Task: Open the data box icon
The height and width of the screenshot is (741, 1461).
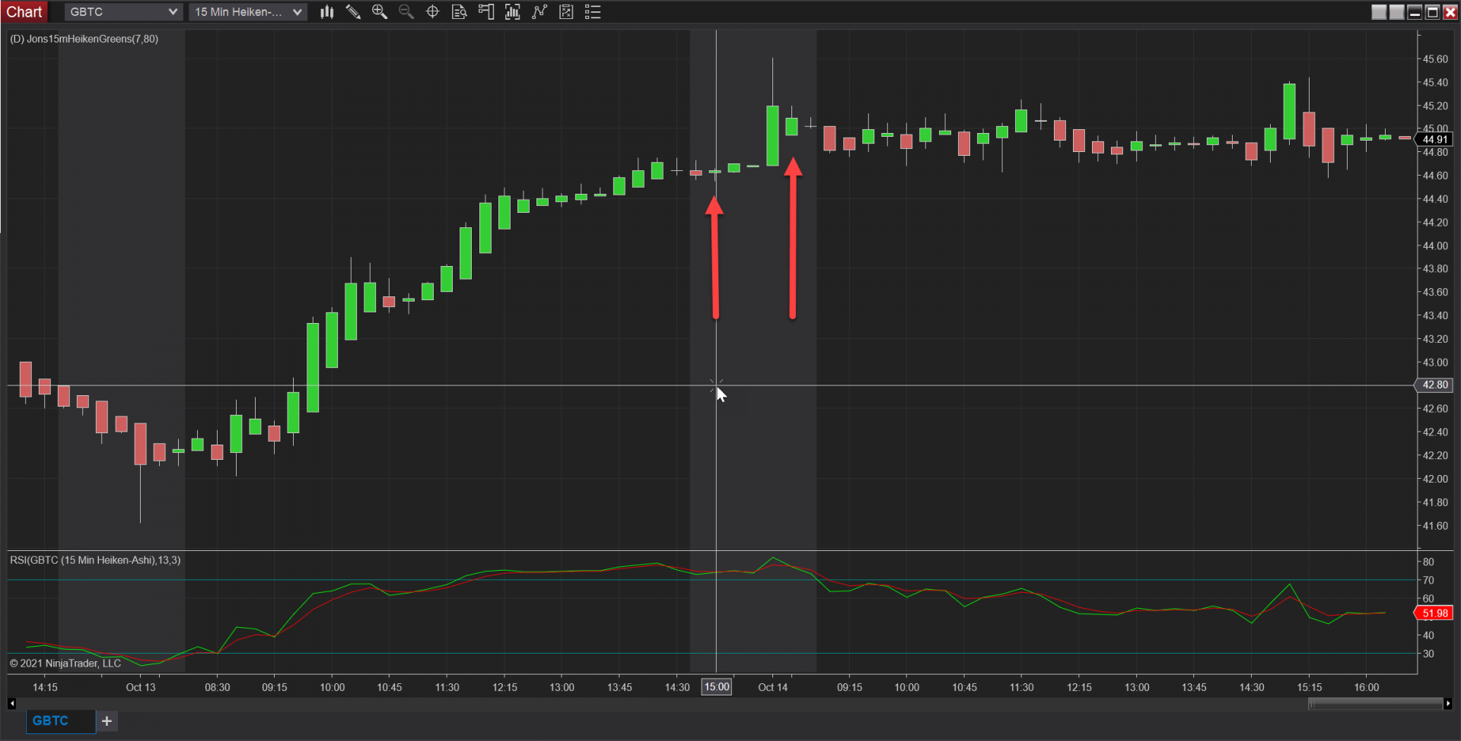Action: click(460, 12)
